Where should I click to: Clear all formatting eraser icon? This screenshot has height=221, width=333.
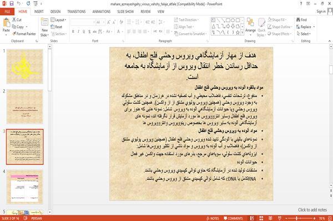coord(121,22)
